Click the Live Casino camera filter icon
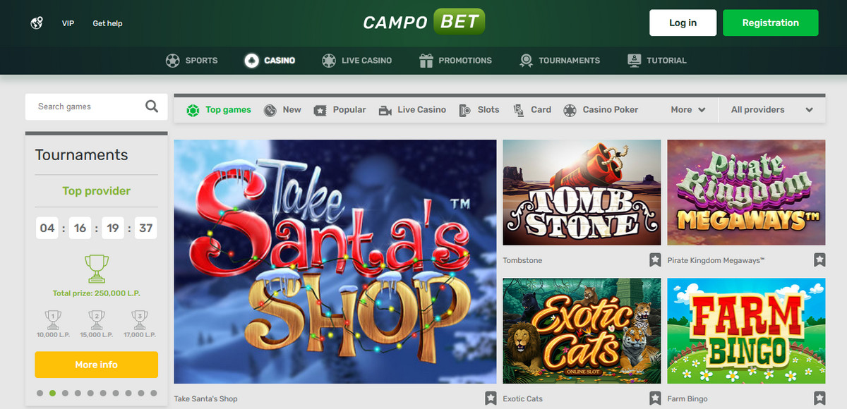The image size is (847, 409). pos(385,110)
